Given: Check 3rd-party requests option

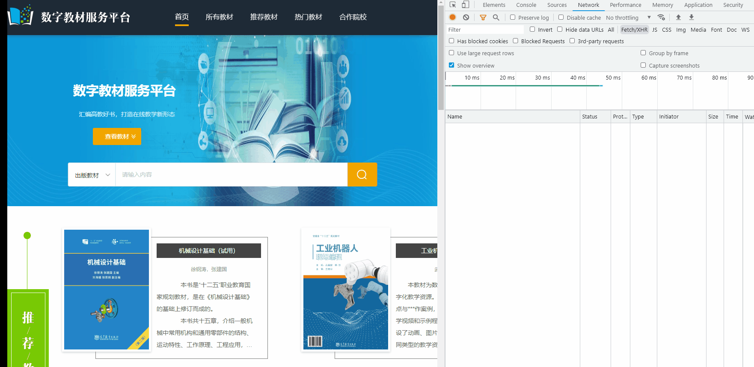Looking at the screenshot, I should coord(572,41).
